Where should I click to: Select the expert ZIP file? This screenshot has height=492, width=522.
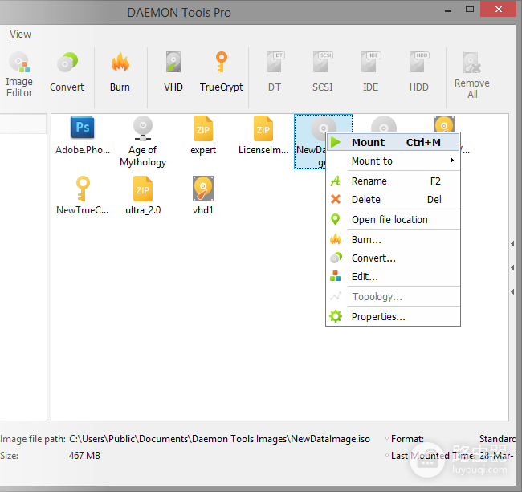click(203, 136)
